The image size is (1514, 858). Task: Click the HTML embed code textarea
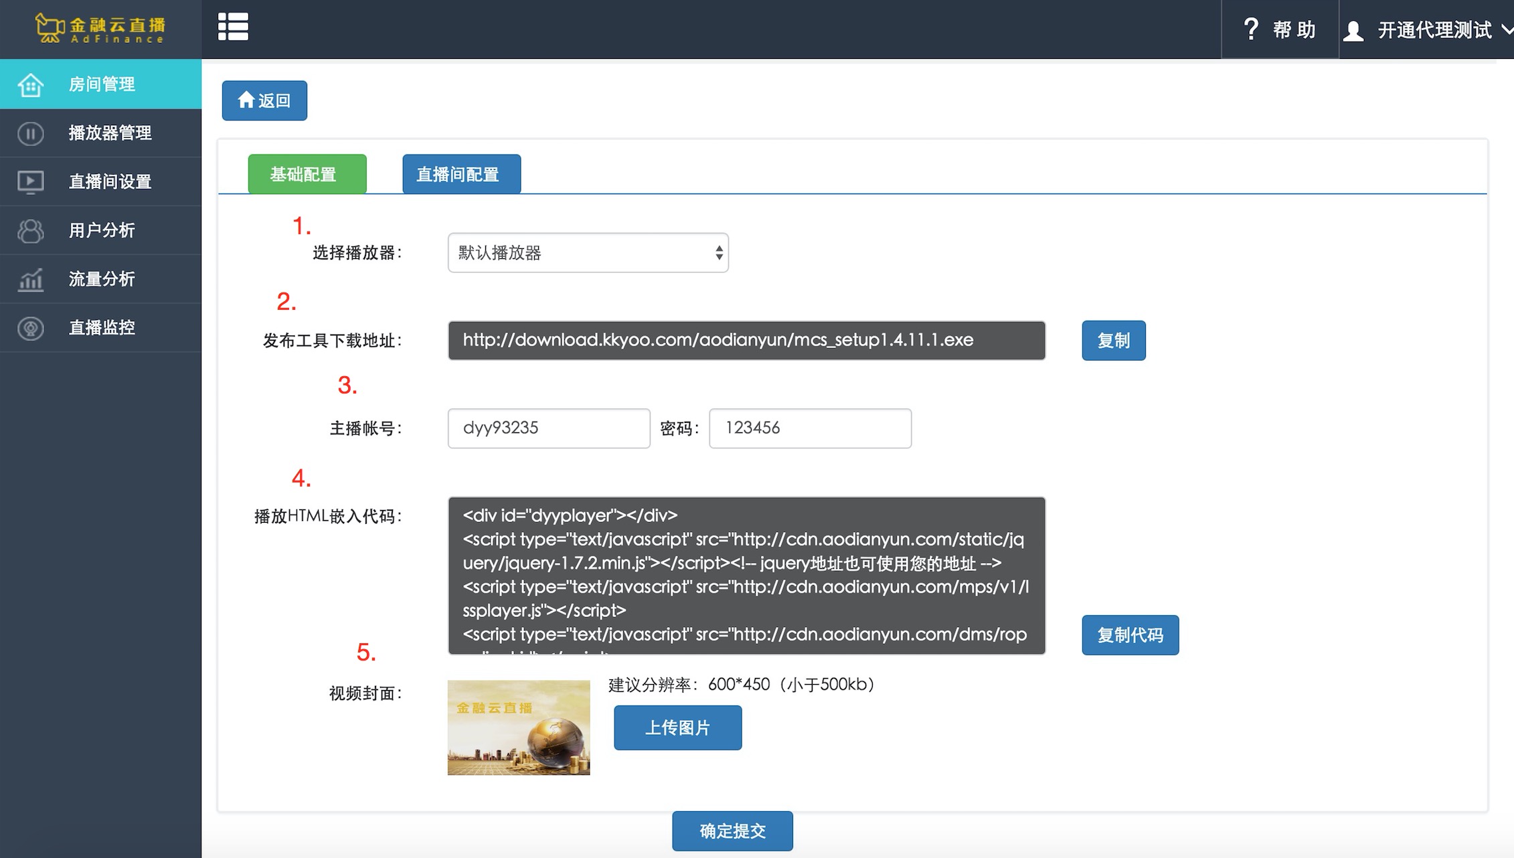click(x=746, y=576)
